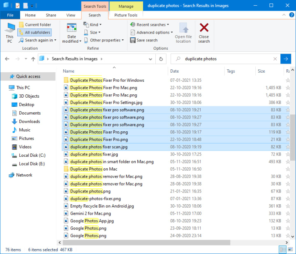The height and width of the screenshot is (254, 296).
Task: Open Recent searches dropdown
Action: [x=150, y=25]
